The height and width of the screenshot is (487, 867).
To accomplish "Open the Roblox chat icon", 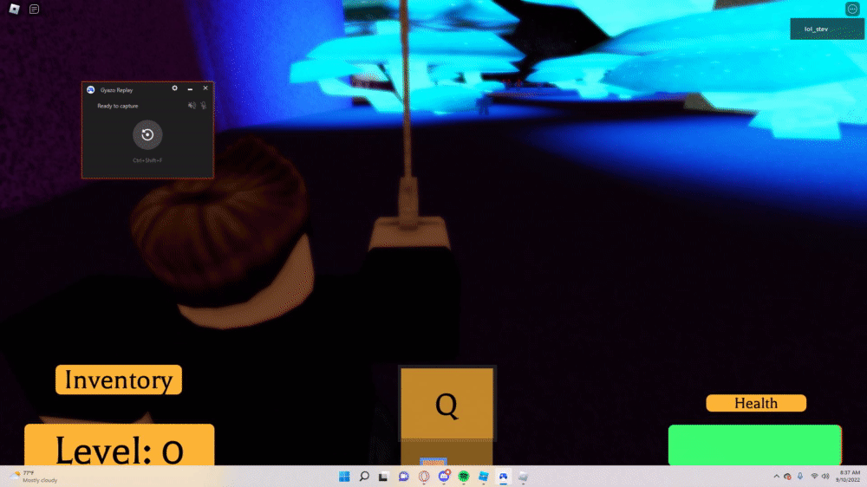I will pos(35,9).
